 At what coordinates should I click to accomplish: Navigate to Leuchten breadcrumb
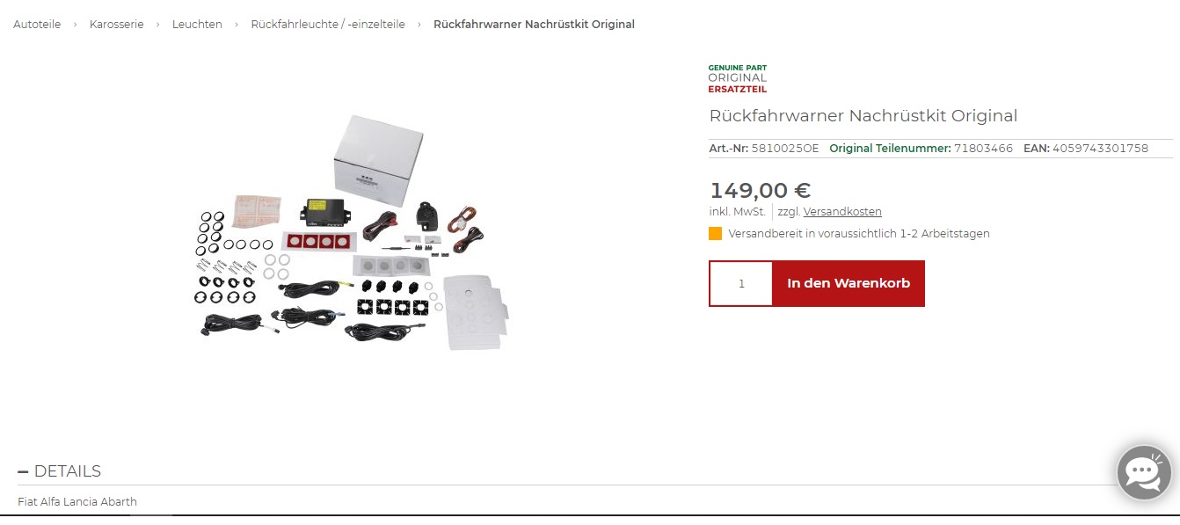(197, 25)
